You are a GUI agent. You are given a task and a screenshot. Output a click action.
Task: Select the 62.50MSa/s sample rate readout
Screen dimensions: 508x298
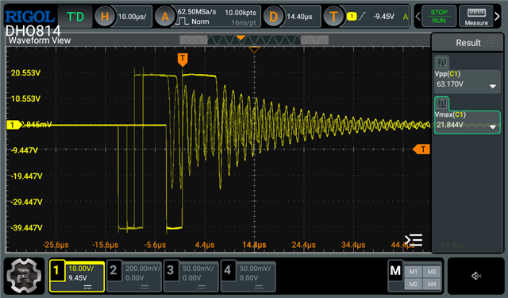[x=197, y=12]
